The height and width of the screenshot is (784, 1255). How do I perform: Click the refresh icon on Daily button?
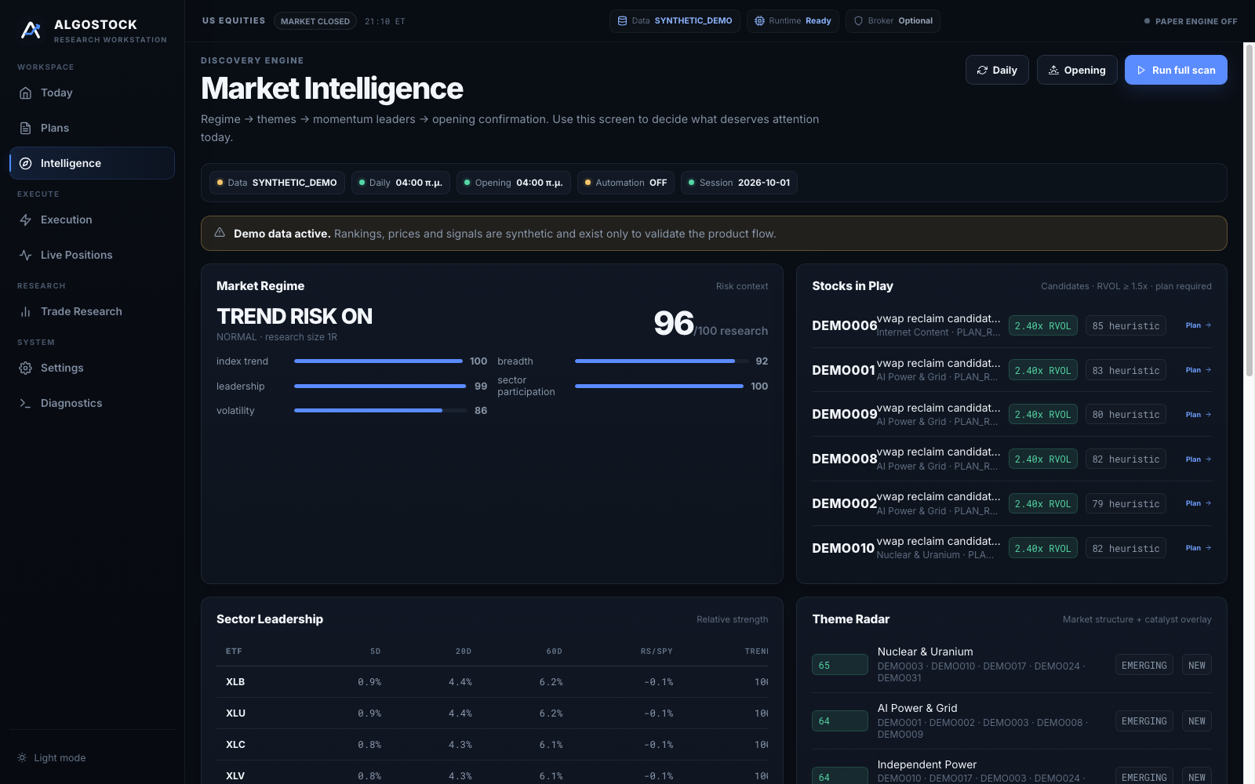coord(982,70)
